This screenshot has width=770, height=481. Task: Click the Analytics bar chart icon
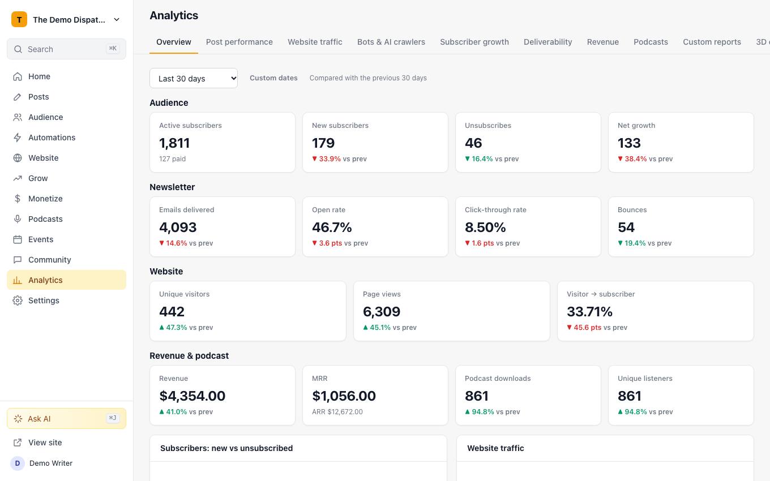pyautogui.click(x=18, y=280)
